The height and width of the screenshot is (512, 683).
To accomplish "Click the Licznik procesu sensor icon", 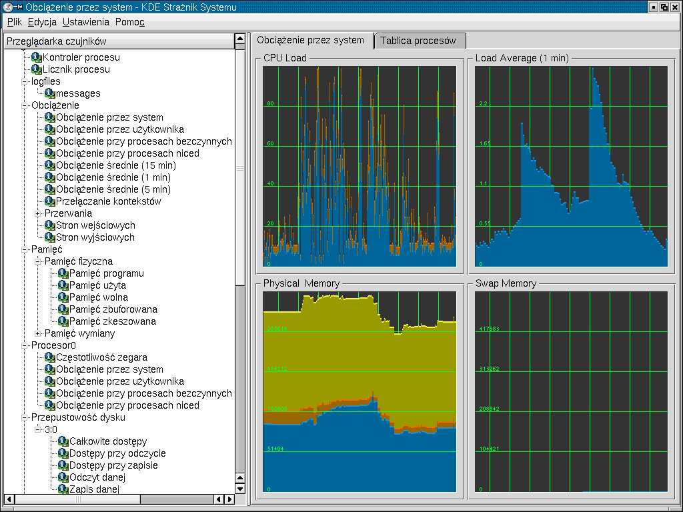I will (37, 69).
